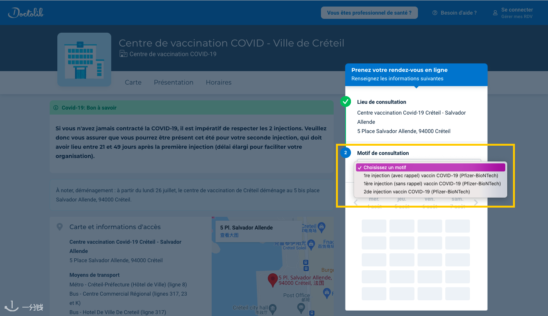Go to previous dates with left chevron
548x316 pixels.
click(356, 203)
